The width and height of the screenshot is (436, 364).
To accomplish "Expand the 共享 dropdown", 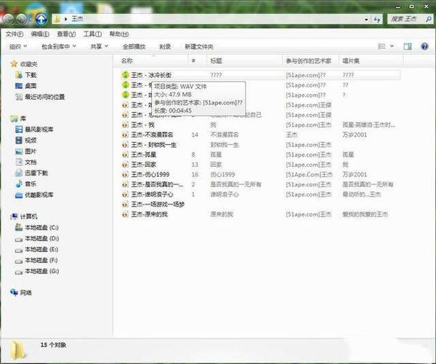I will pos(106,46).
